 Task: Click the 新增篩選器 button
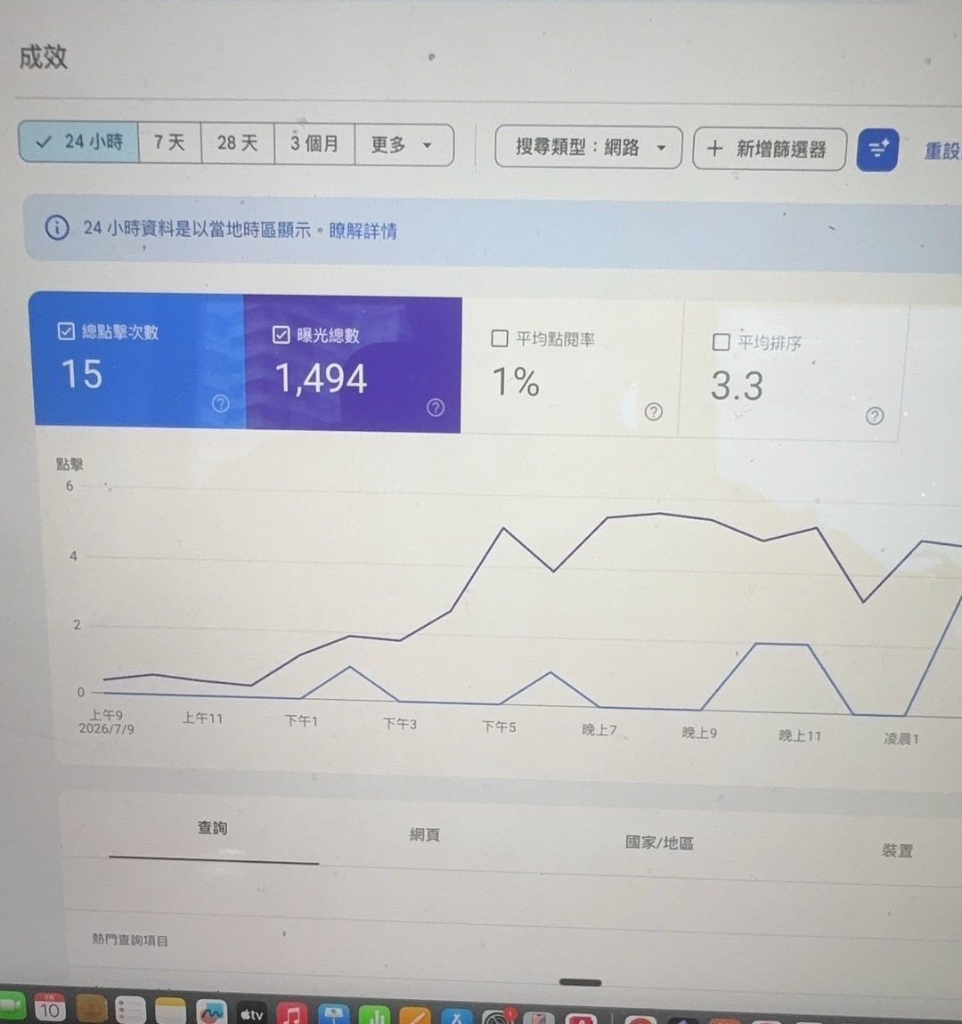click(x=770, y=150)
